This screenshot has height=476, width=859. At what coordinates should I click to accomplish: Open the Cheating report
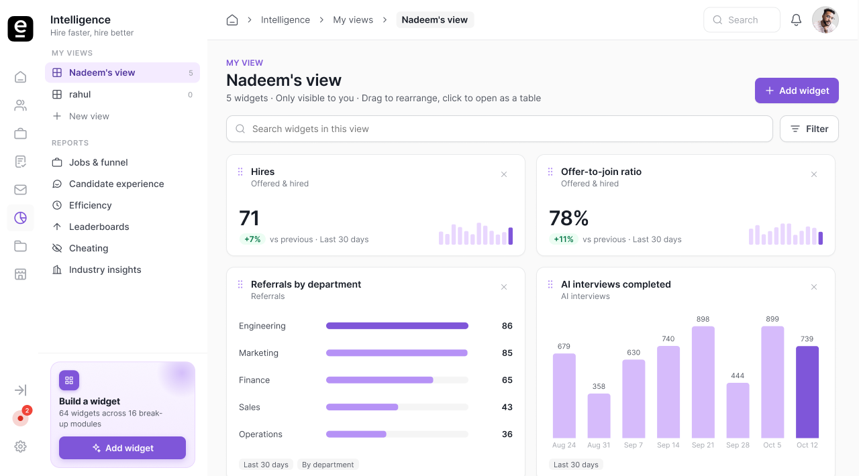click(122, 248)
